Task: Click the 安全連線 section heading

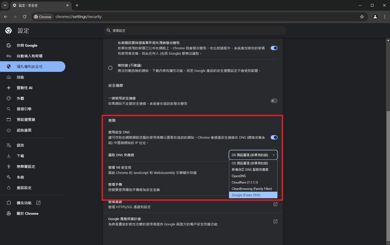Action: tap(116, 85)
